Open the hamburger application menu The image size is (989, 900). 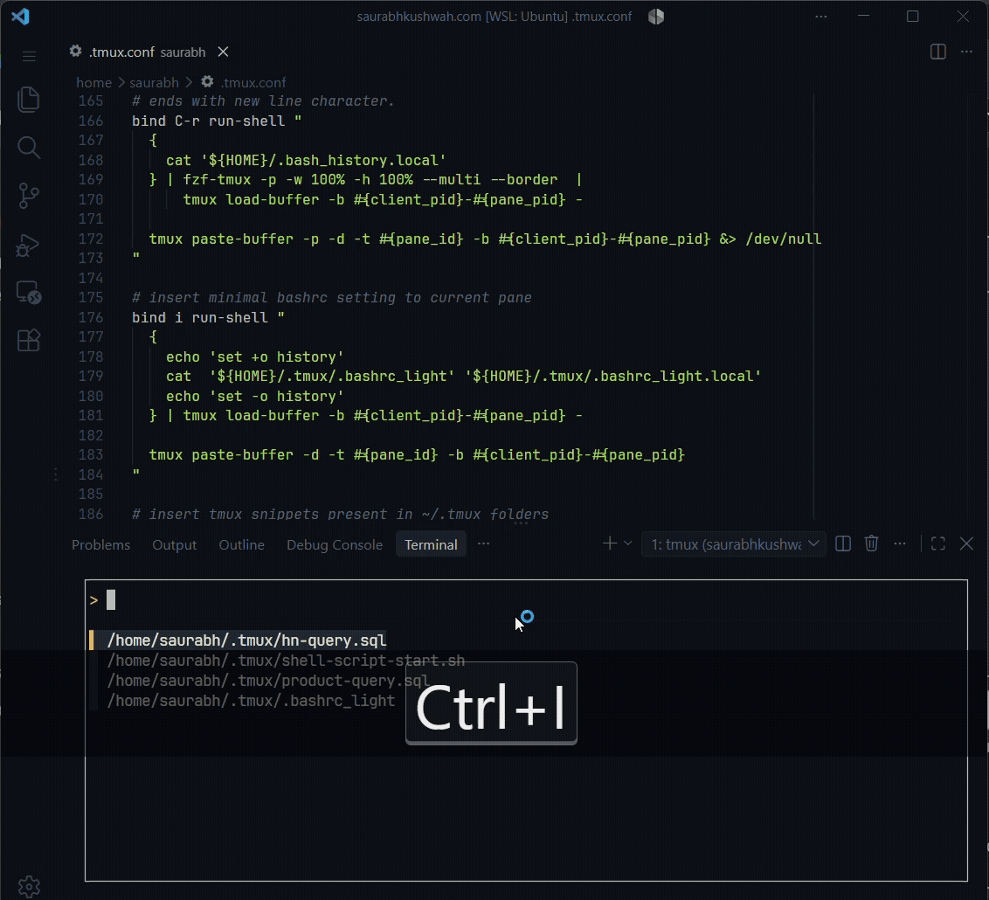point(29,56)
